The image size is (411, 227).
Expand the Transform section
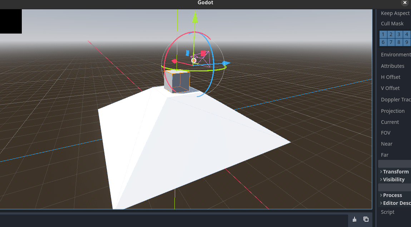[395, 172]
